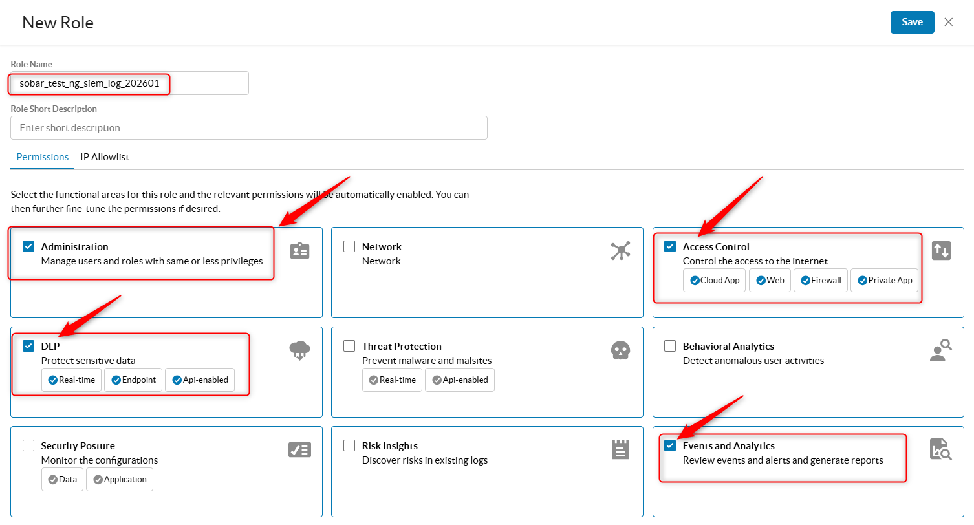Open the Permissions tab
Screen dimensions: 974x525
click(42, 157)
